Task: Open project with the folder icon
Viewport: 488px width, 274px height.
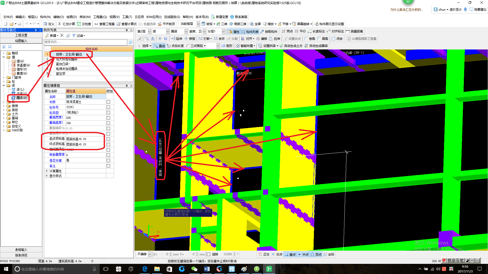Action: coord(11,24)
